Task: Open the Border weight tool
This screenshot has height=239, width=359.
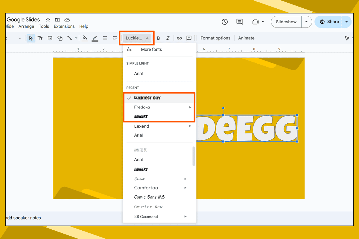Action: tap(105, 38)
